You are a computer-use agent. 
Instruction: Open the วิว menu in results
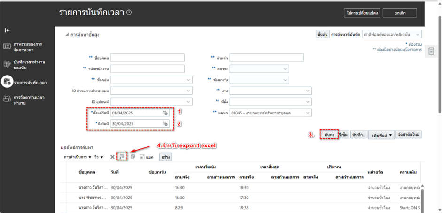tap(99, 157)
